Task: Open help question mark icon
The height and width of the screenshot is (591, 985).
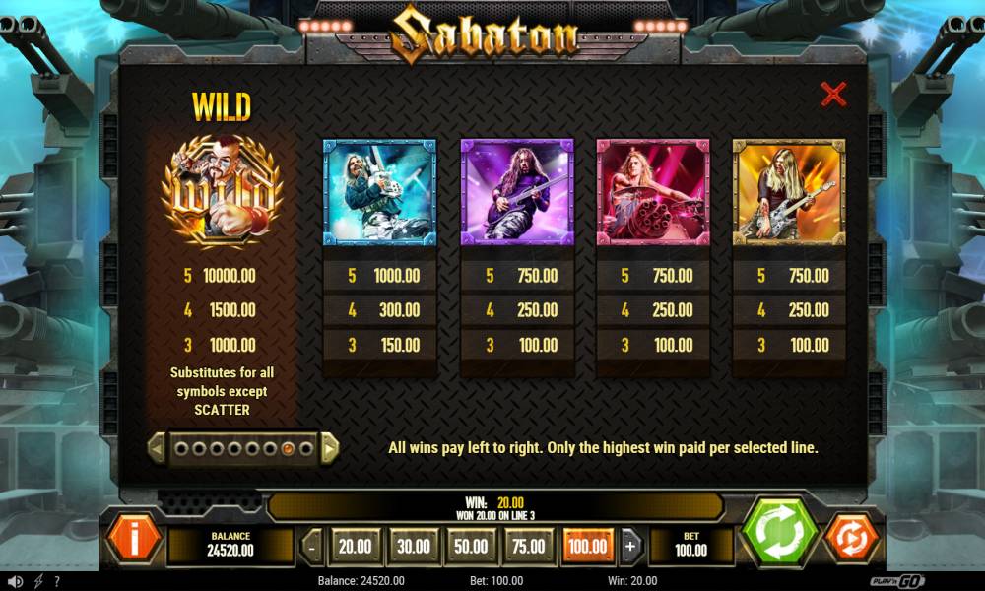Action: coord(57,581)
